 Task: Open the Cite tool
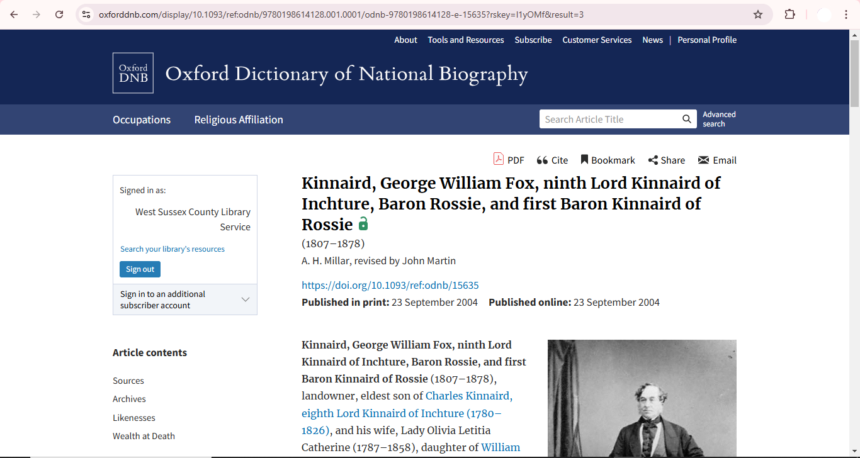[x=552, y=160]
